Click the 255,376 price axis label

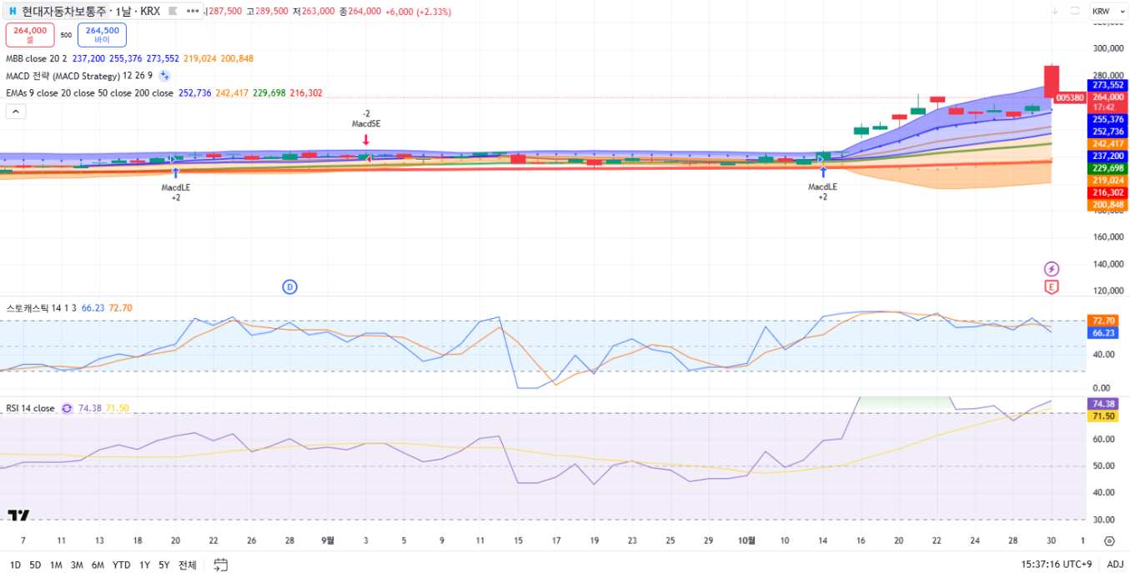(1107, 120)
